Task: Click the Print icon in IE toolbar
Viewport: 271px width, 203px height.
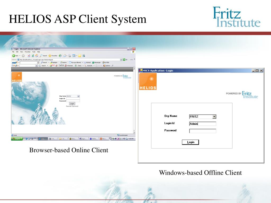Action: [70, 56]
